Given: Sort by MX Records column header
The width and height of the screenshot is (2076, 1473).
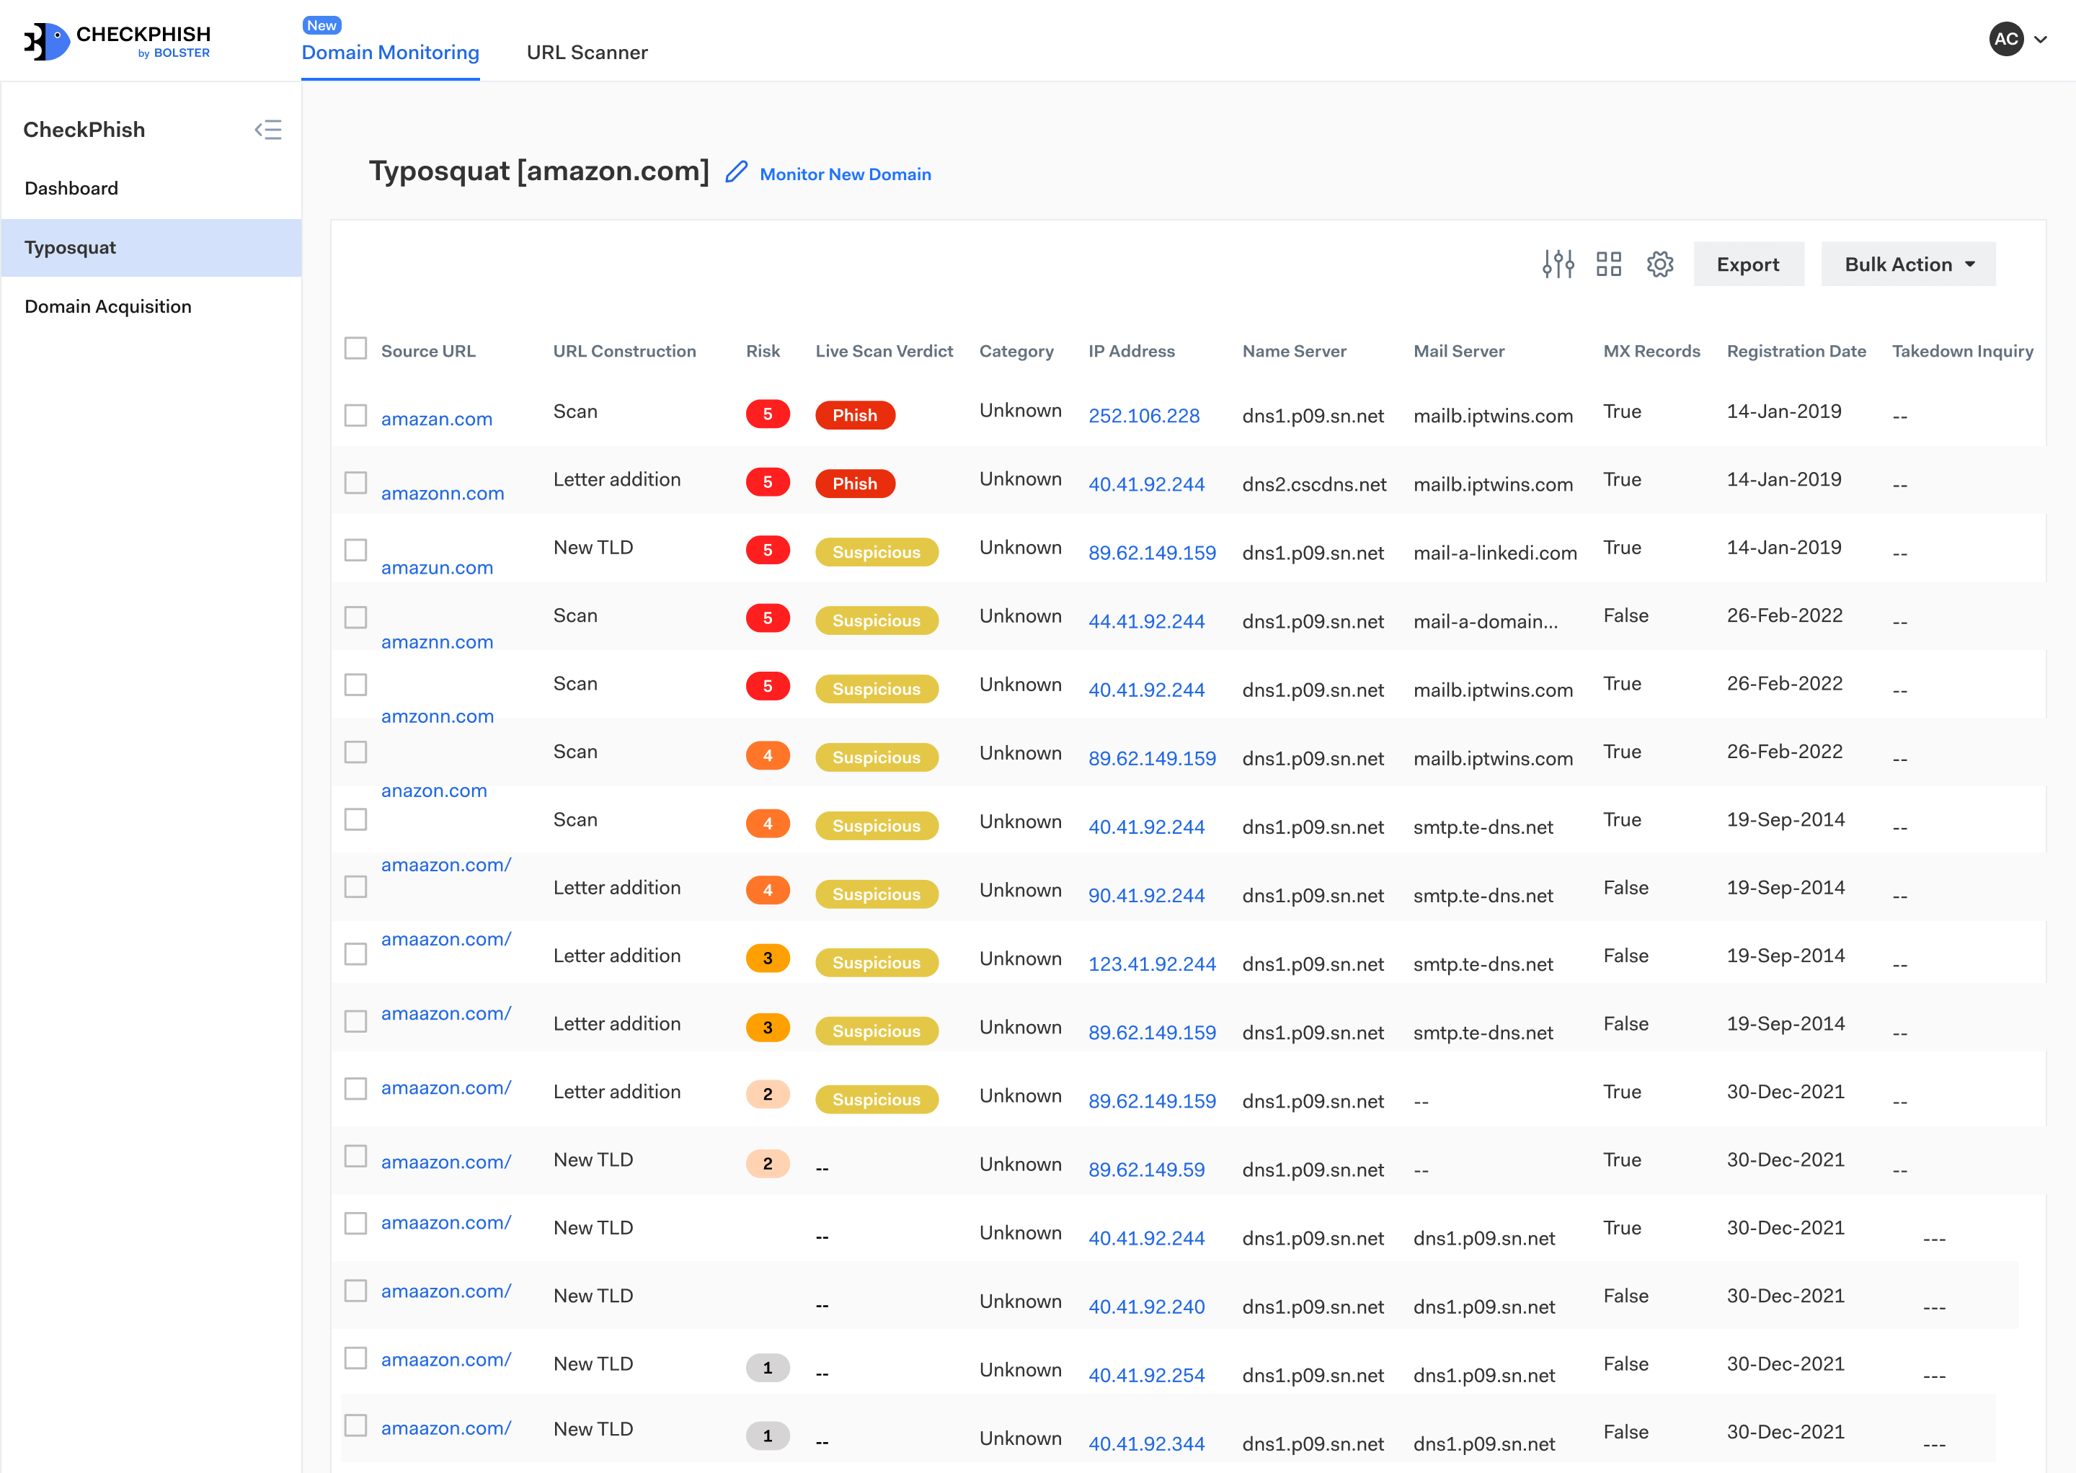Looking at the screenshot, I should tap(1651, 351).
